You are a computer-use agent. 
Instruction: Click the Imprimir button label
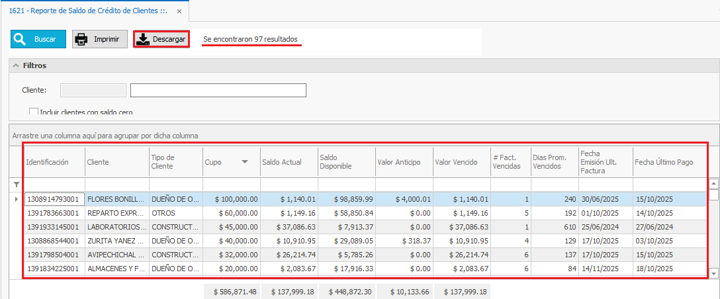(x=107, y=40)
